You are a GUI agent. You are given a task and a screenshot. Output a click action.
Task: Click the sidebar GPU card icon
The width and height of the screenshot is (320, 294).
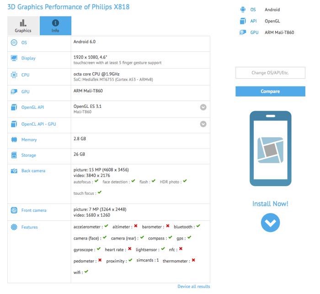pos(243,32)
